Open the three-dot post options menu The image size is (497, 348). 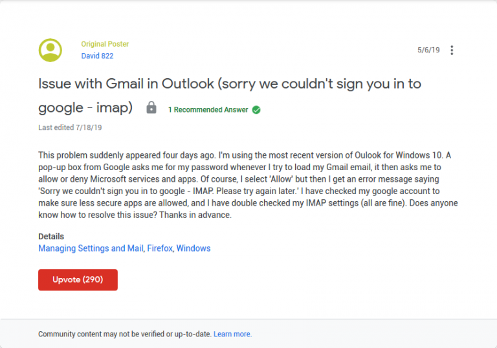coord(452,50)
